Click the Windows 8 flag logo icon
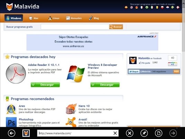Image resolution: width=185 pixels, height=139 pixels. tap(76, 74)
